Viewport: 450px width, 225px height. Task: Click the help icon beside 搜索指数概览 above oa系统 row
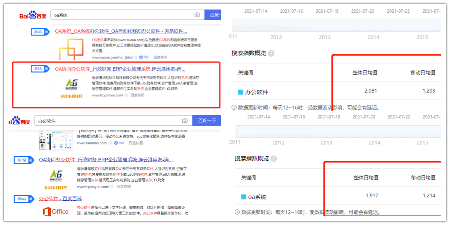tap(274, 158)
